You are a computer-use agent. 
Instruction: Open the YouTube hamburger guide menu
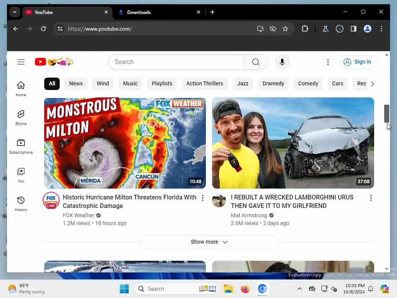click(x=21, y=62)
